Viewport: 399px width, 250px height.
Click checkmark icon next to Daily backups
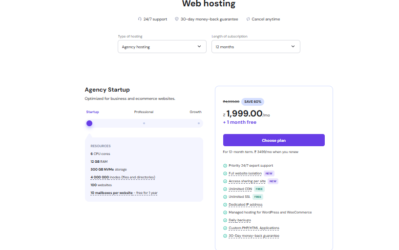tap(225, 220)
